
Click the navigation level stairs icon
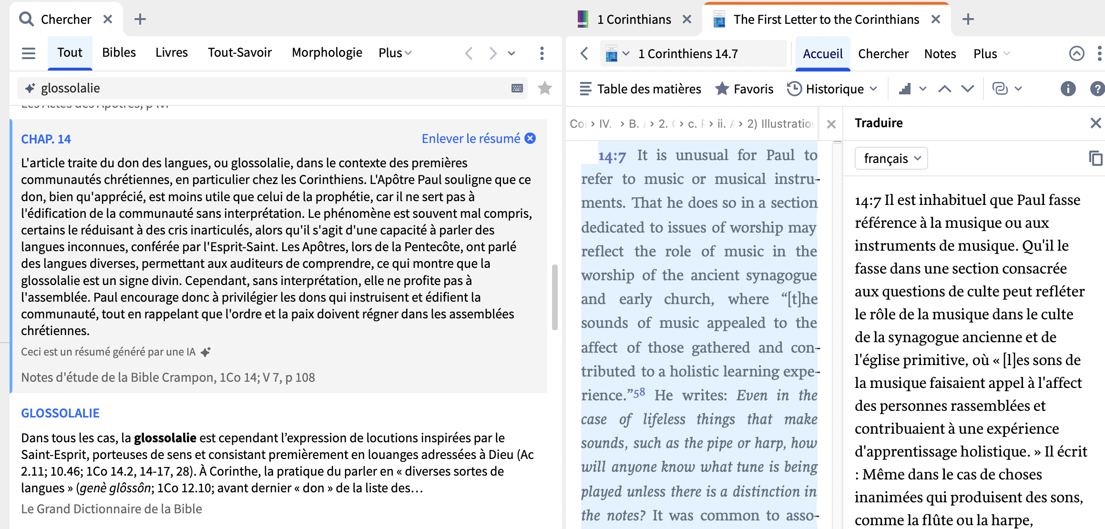click(905, 89)
